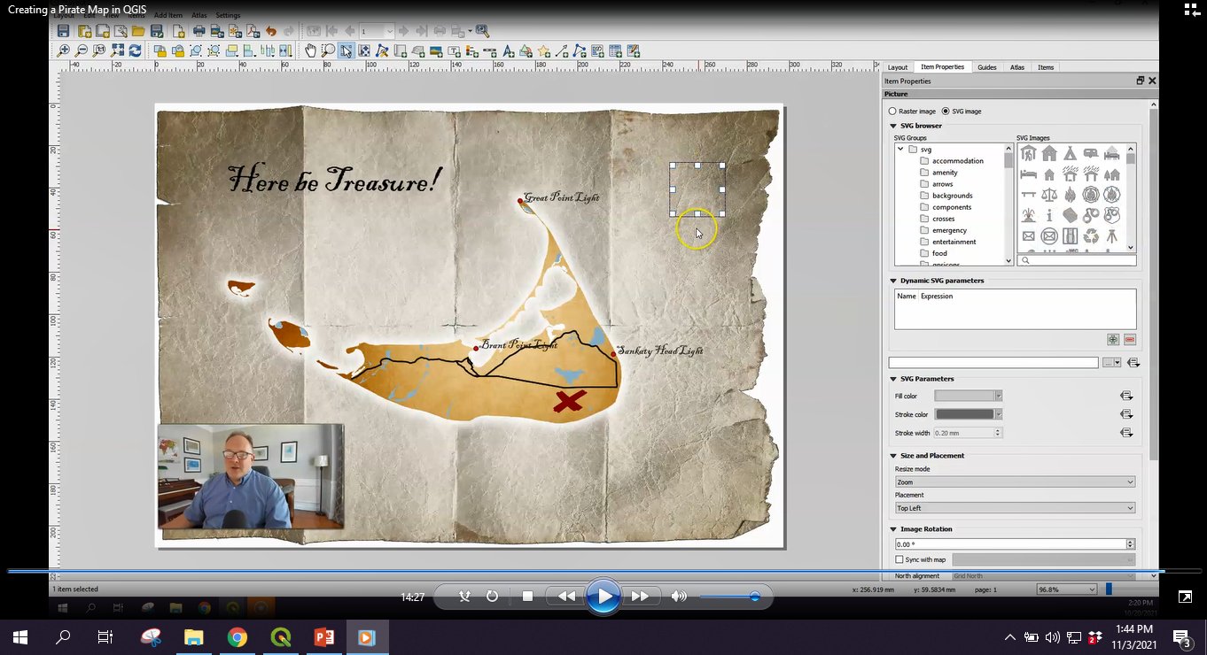Select the Pan layout hand tool
1207x655 pixels.
click(311, 50)
